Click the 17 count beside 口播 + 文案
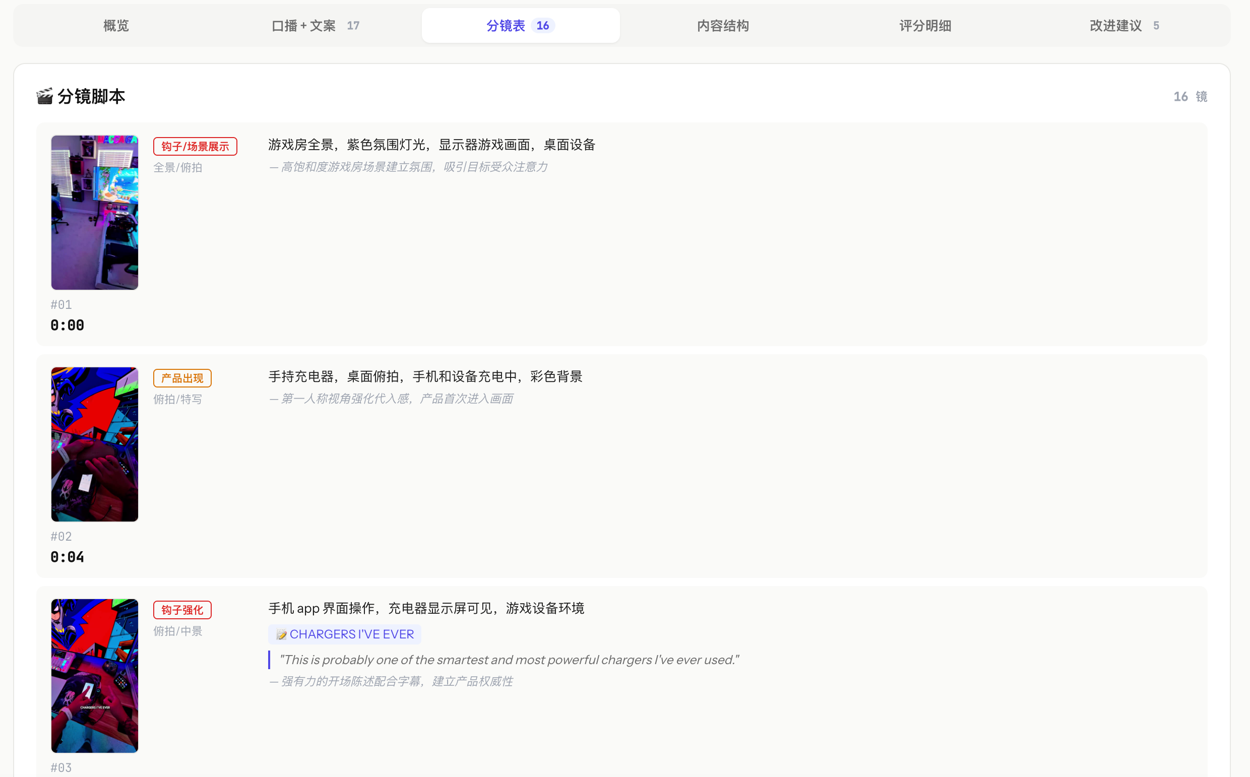1250x777 pixels. coord(353,26)
